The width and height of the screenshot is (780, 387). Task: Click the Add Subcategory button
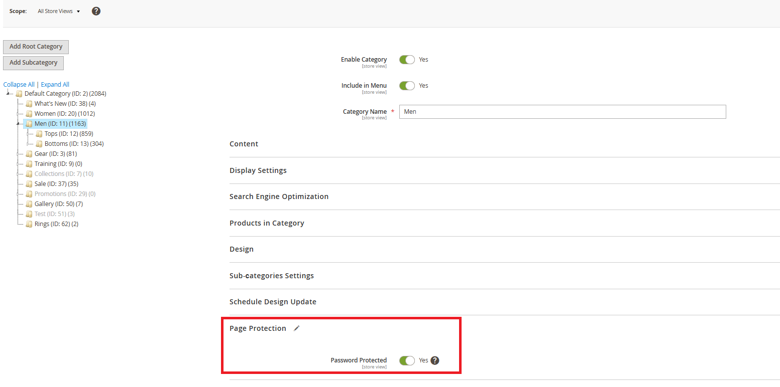point(33,63)
